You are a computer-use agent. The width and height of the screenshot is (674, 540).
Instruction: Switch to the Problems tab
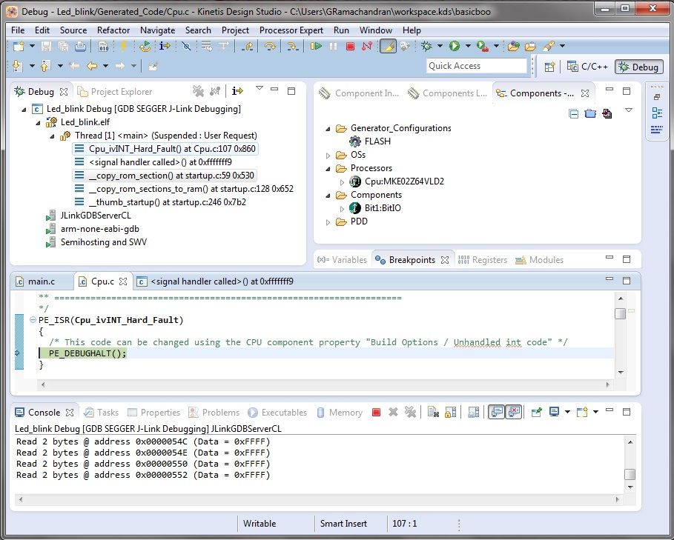tap(214, 413)
